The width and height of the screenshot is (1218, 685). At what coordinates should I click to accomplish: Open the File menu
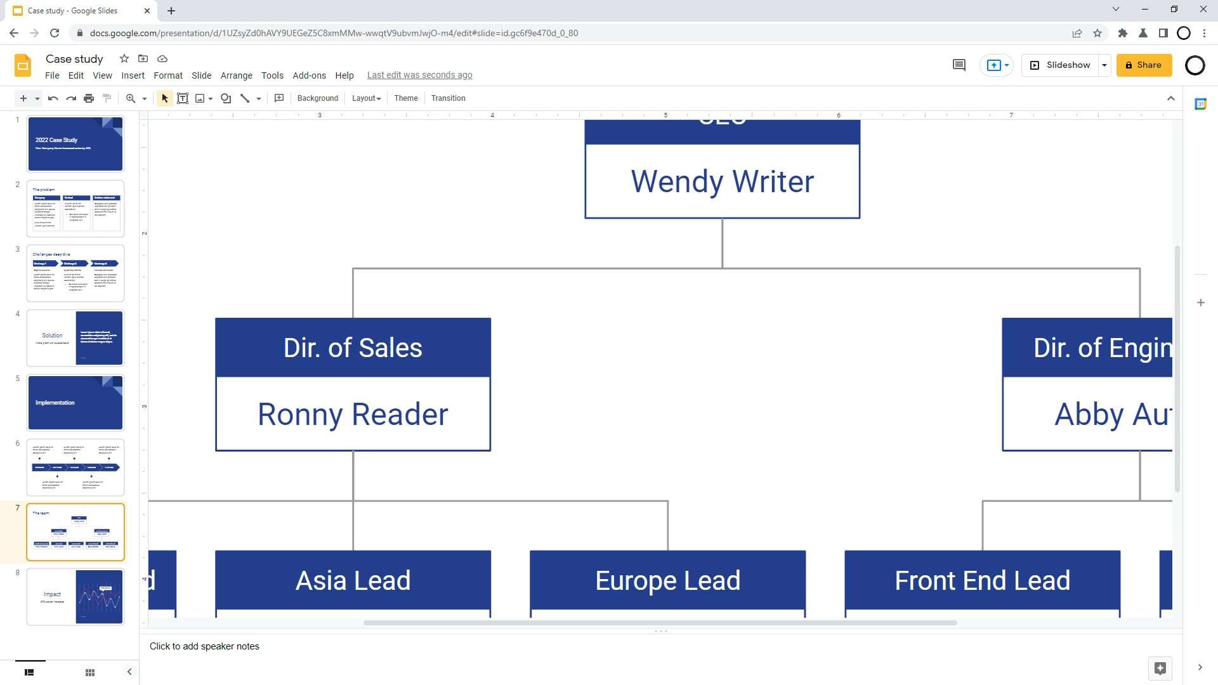pos(52,75)
